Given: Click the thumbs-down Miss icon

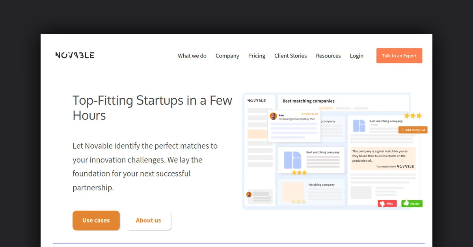Looking at the screenshot, I should pyautogui.click(x=382, y=204).
